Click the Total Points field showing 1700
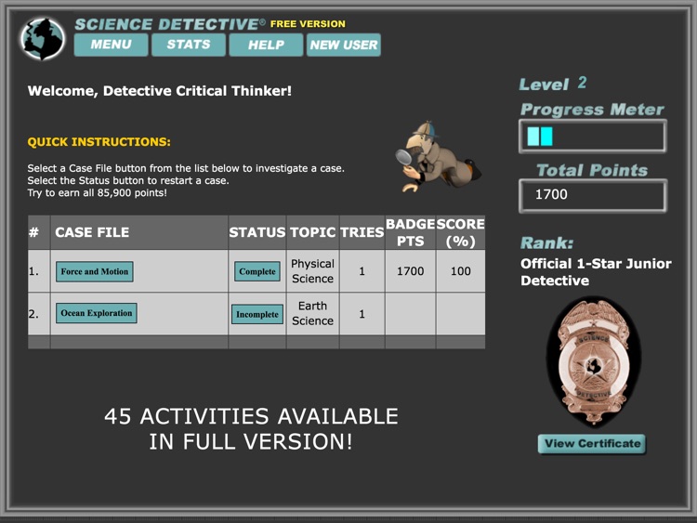The image size is (697, 523). pyautogui.click(x=593, y=195)
